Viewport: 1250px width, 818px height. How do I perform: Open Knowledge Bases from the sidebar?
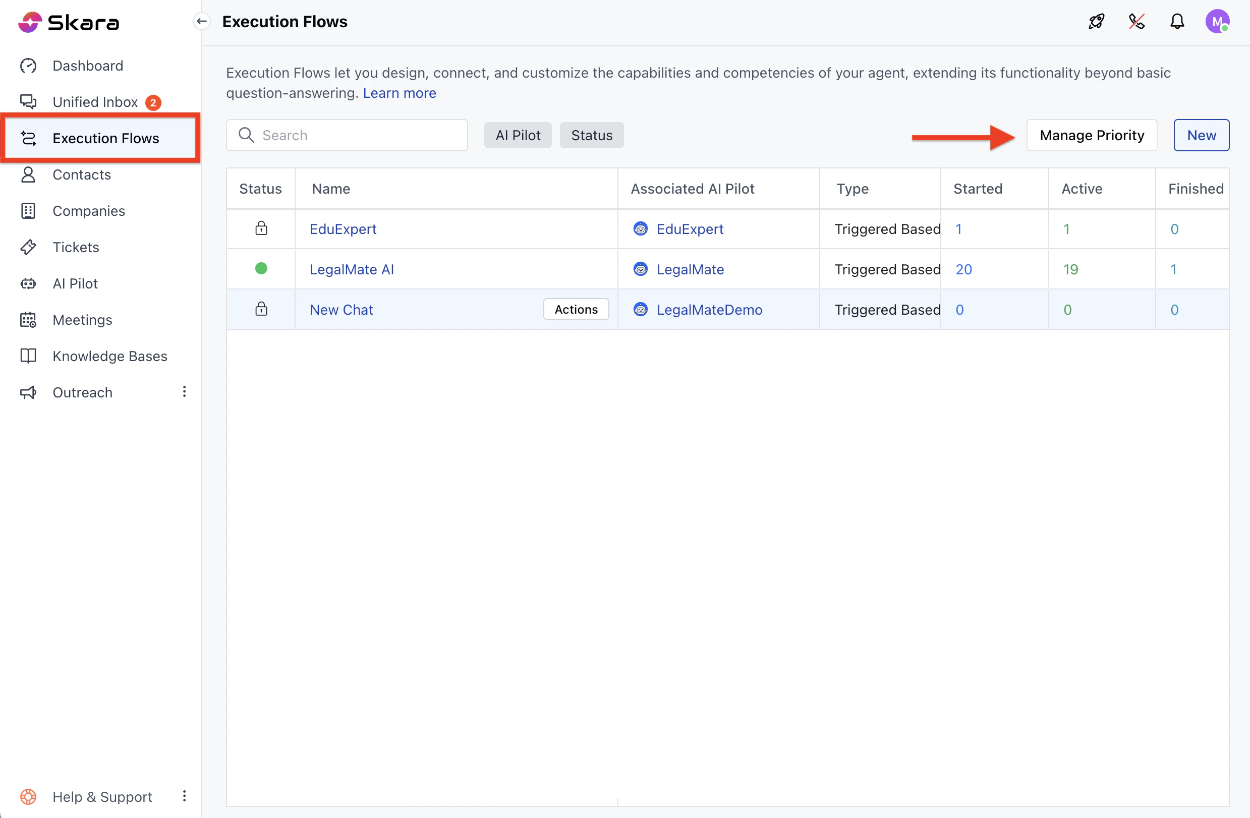coord(110,356)
